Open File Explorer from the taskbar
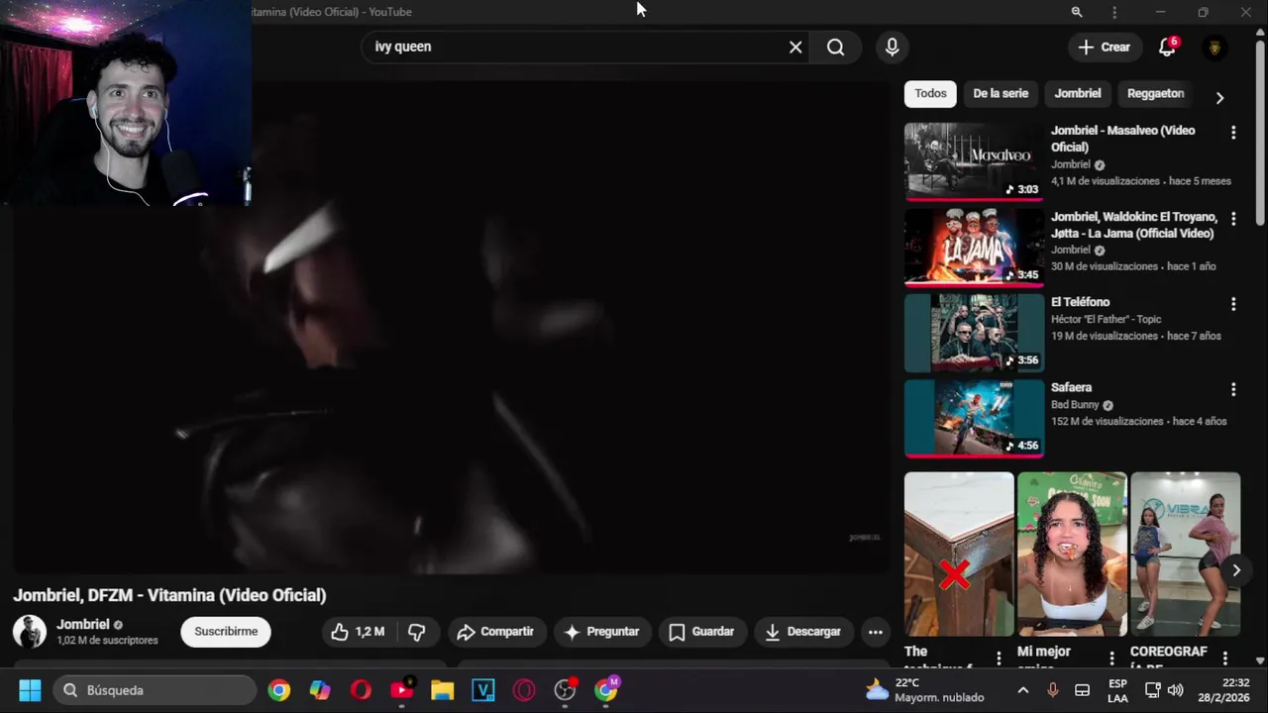This screenshot has height=713, width=1268. click(x=442, y=690)
